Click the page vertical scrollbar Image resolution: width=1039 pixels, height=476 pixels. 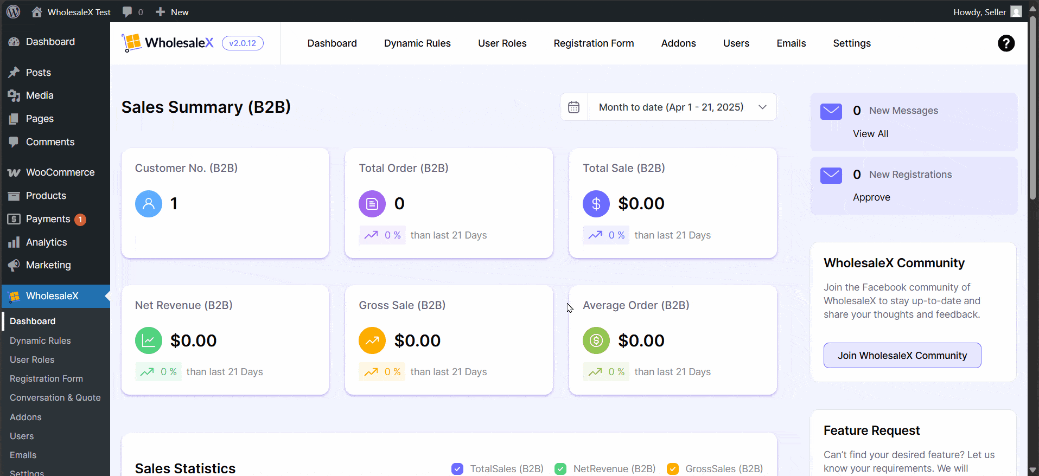pos(1033,108)
